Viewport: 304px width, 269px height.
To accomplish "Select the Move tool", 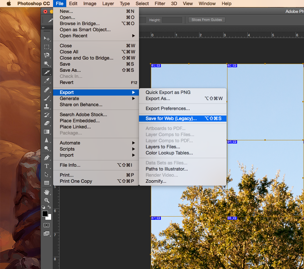I will click(47, 38).
